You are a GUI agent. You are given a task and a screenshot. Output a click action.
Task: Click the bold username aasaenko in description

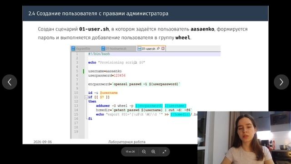[202, 29]
